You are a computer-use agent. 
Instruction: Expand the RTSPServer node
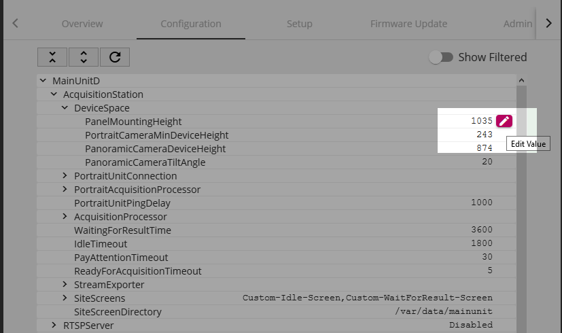(54, 325)
